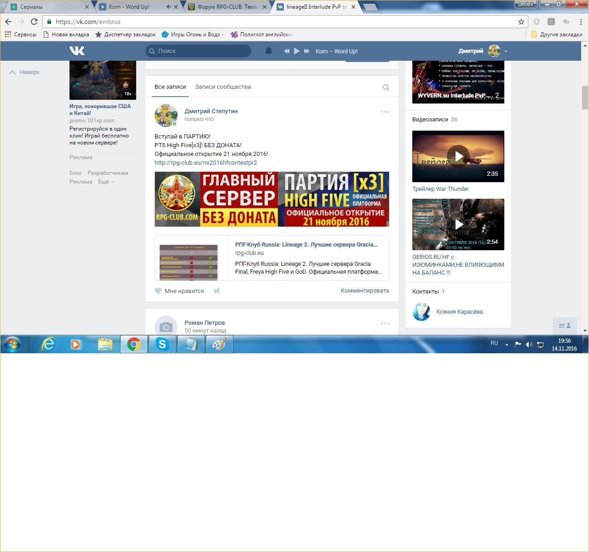
Task: Open РПГ-Клуб Russia link preview title
Action: (x=306, y=245)
